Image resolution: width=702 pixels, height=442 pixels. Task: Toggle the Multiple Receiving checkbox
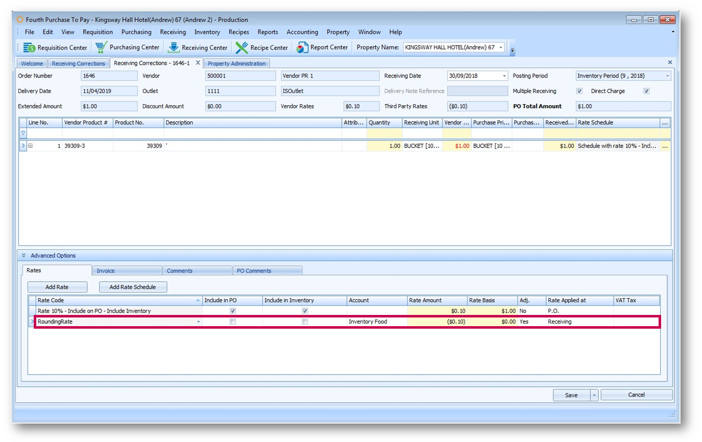tap(579, 91)
